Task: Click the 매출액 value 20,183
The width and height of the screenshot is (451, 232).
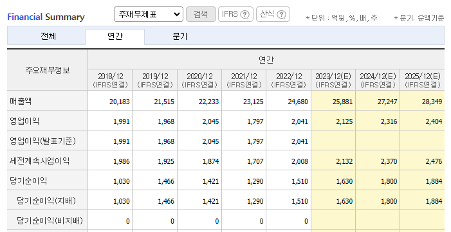Action: [120, 102]
